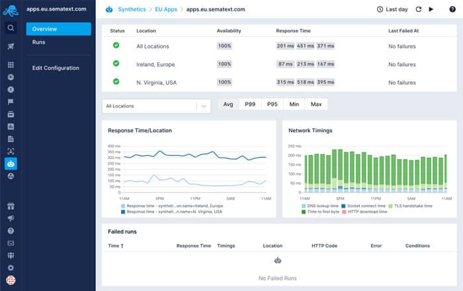This screenshot has height=291, width=463.
Task: Select the Max metric tab
Action: 316,104
